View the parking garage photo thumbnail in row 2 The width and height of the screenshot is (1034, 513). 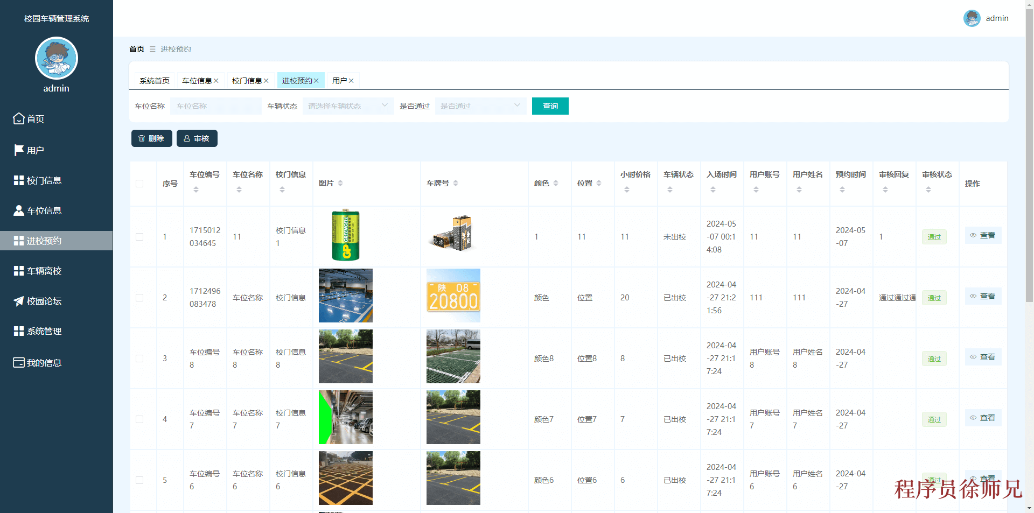345,296
